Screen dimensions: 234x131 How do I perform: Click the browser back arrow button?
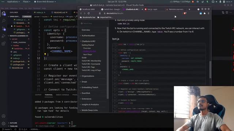(x=81, y=13)
